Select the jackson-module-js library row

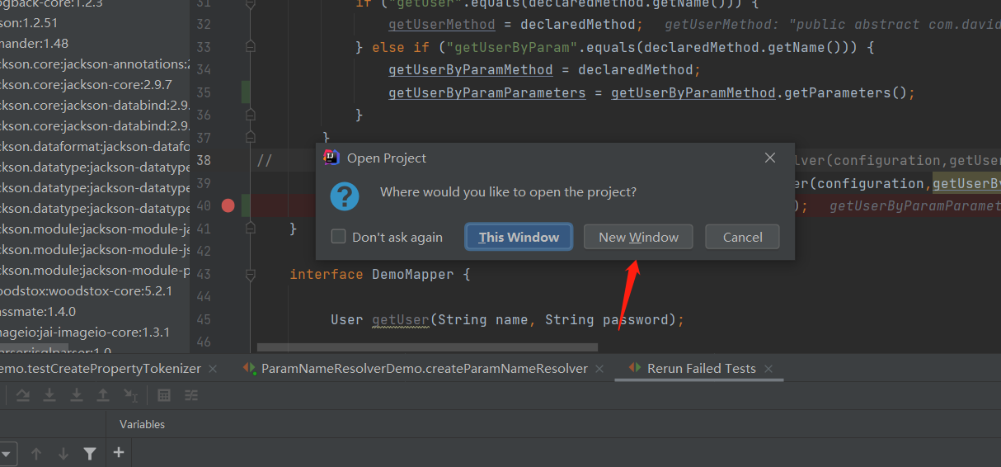coord(95,249)
